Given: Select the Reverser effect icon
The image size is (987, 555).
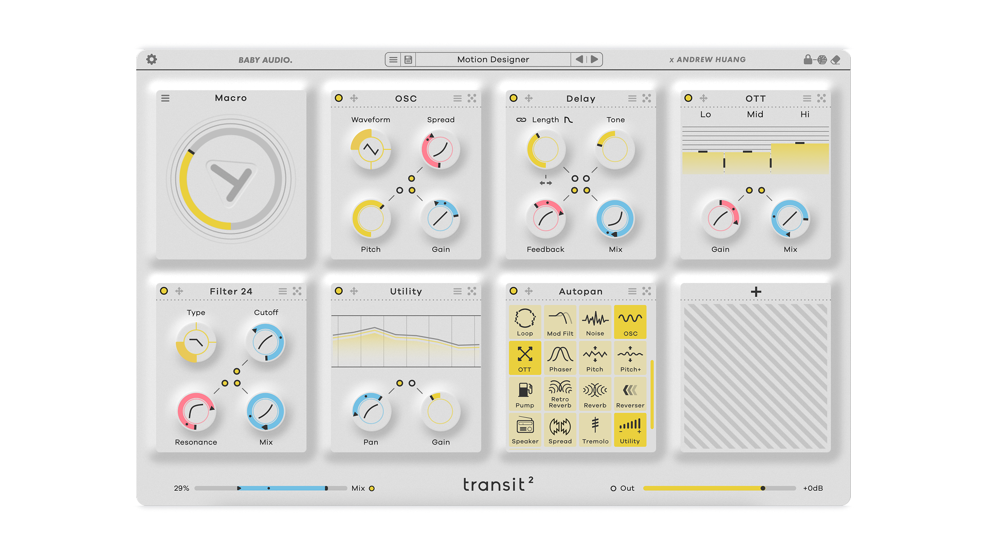Looking at the screenshot, I should pos(630,394).
